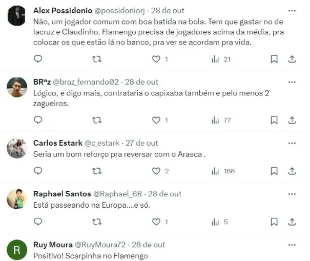View analytics for BRªz's tweet
Viewport: 310px width, 261px height.
221,120
